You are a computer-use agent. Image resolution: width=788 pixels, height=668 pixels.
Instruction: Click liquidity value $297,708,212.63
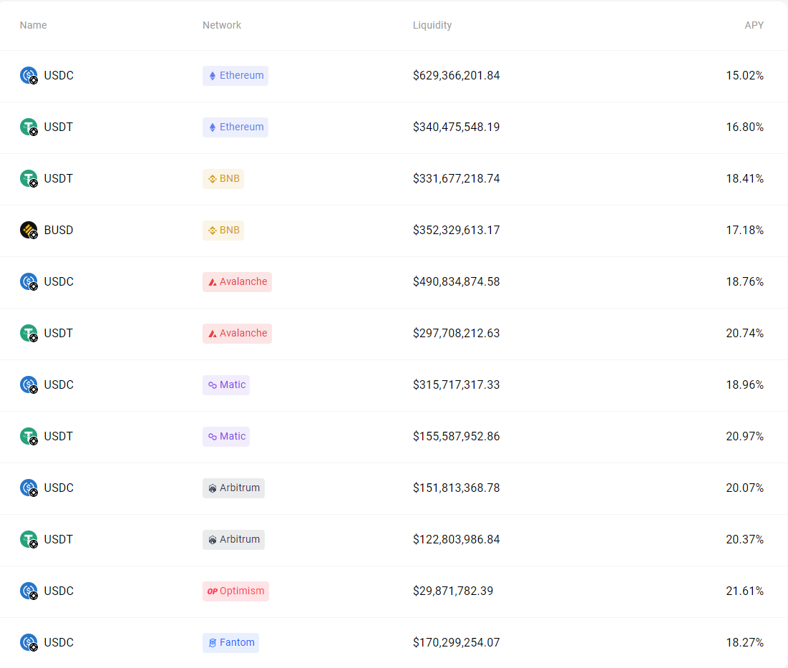click(x=457, y=333)
